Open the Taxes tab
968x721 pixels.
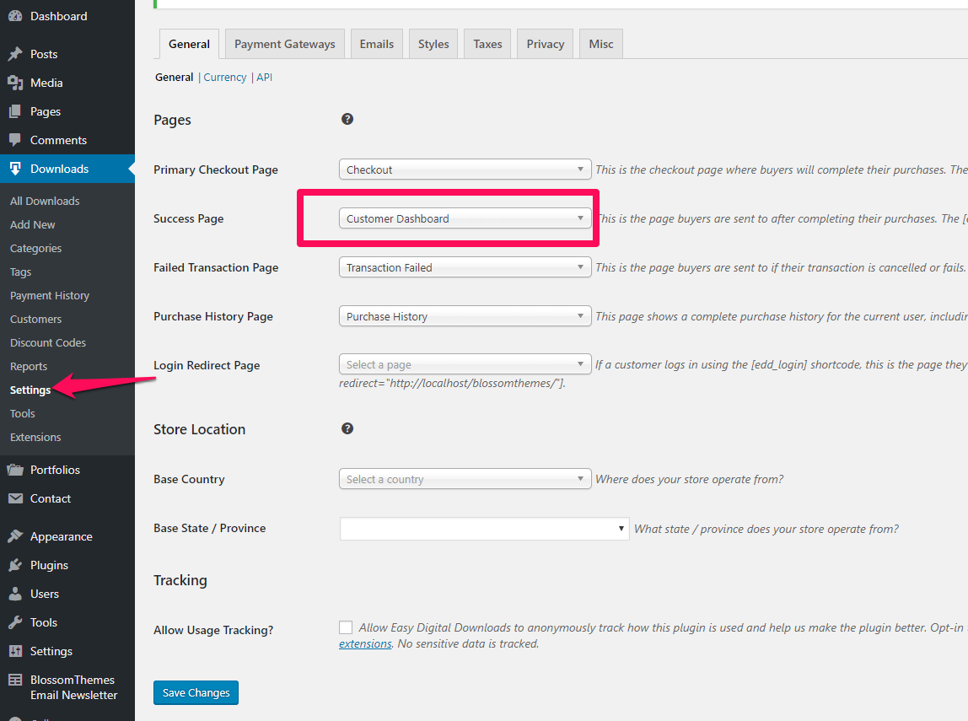[x=487, y=44]
